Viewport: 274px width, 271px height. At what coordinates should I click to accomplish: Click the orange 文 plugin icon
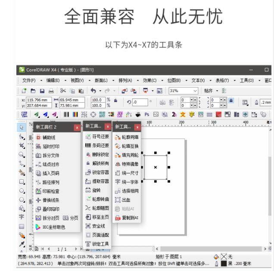[x=183, y=114]
